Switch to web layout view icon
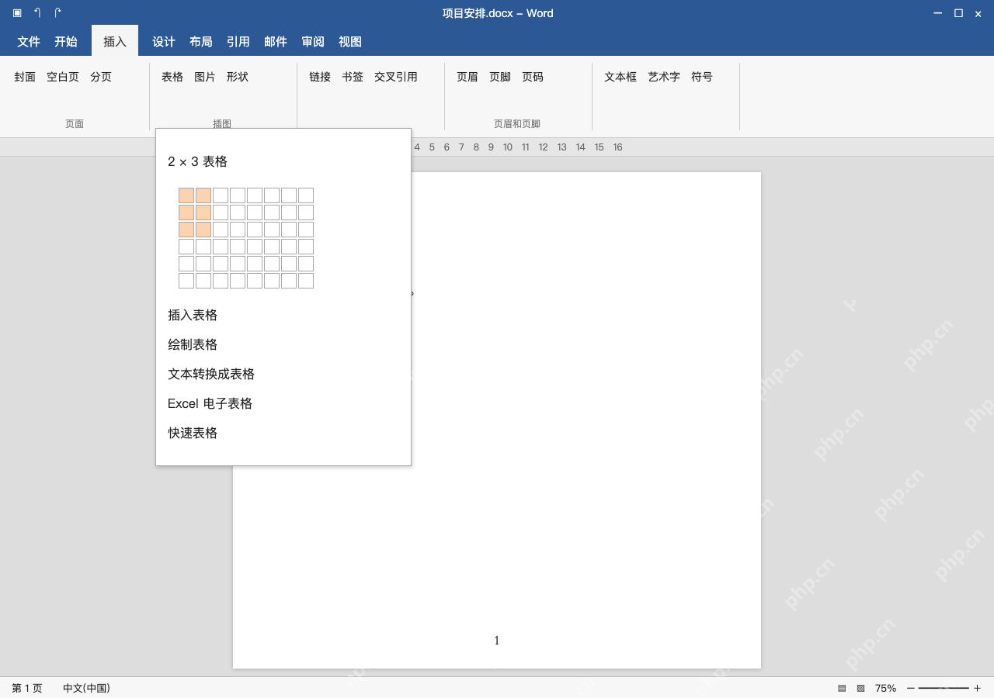The height and width of the screenshot is (698, 994). click(x=860, y=688)
